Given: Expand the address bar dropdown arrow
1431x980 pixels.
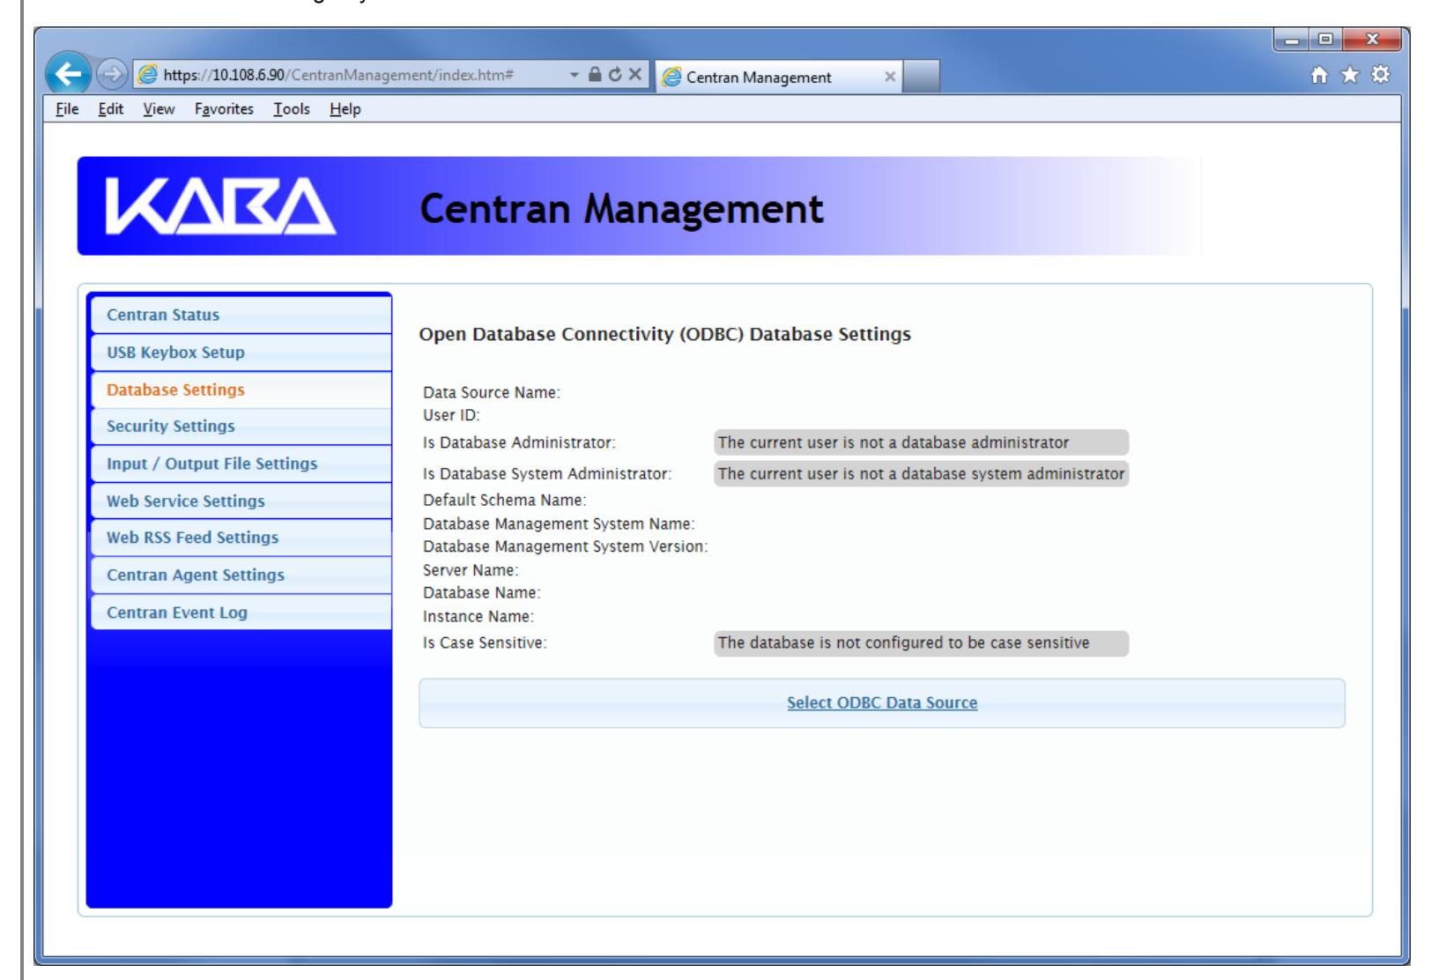Looking at the screenshot, I should pos(575,76).
